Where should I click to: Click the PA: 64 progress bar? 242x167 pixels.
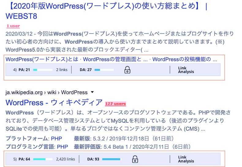tap(43, 159)
